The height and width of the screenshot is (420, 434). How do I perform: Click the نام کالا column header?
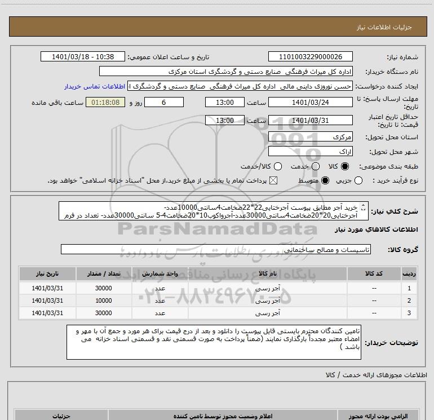coord(268,274)
